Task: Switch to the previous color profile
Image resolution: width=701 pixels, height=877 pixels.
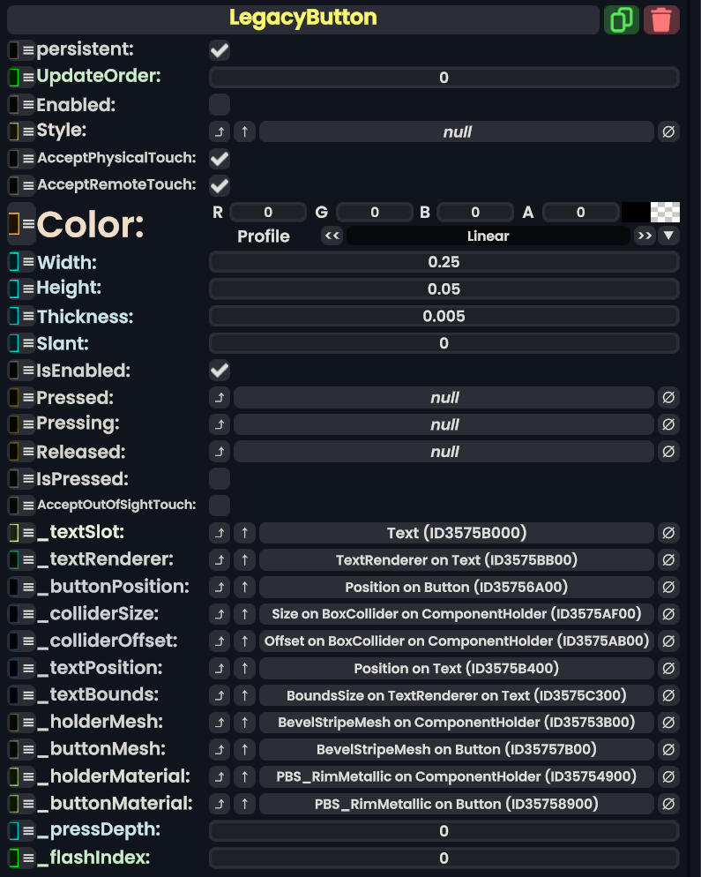Action: pyautogui.click(x=332, y=236)
